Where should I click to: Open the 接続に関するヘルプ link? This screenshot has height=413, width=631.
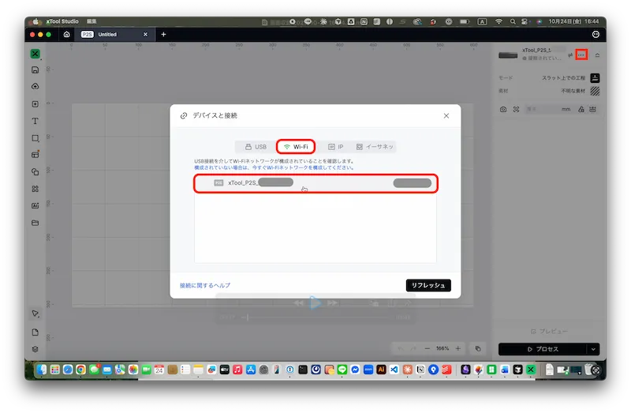point(205,285)
